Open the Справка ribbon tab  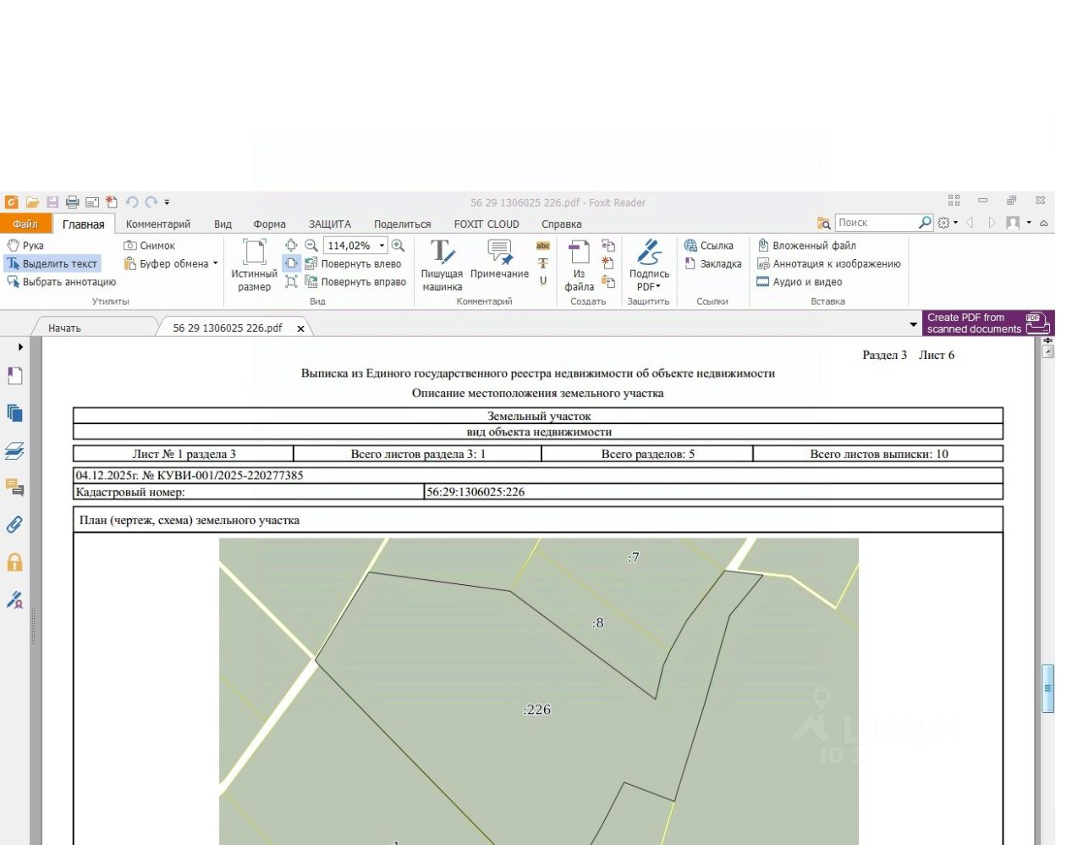[562, 224]
